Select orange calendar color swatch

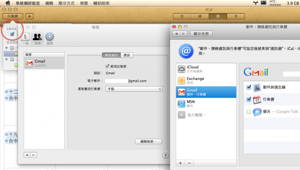[x=16, y=54]
